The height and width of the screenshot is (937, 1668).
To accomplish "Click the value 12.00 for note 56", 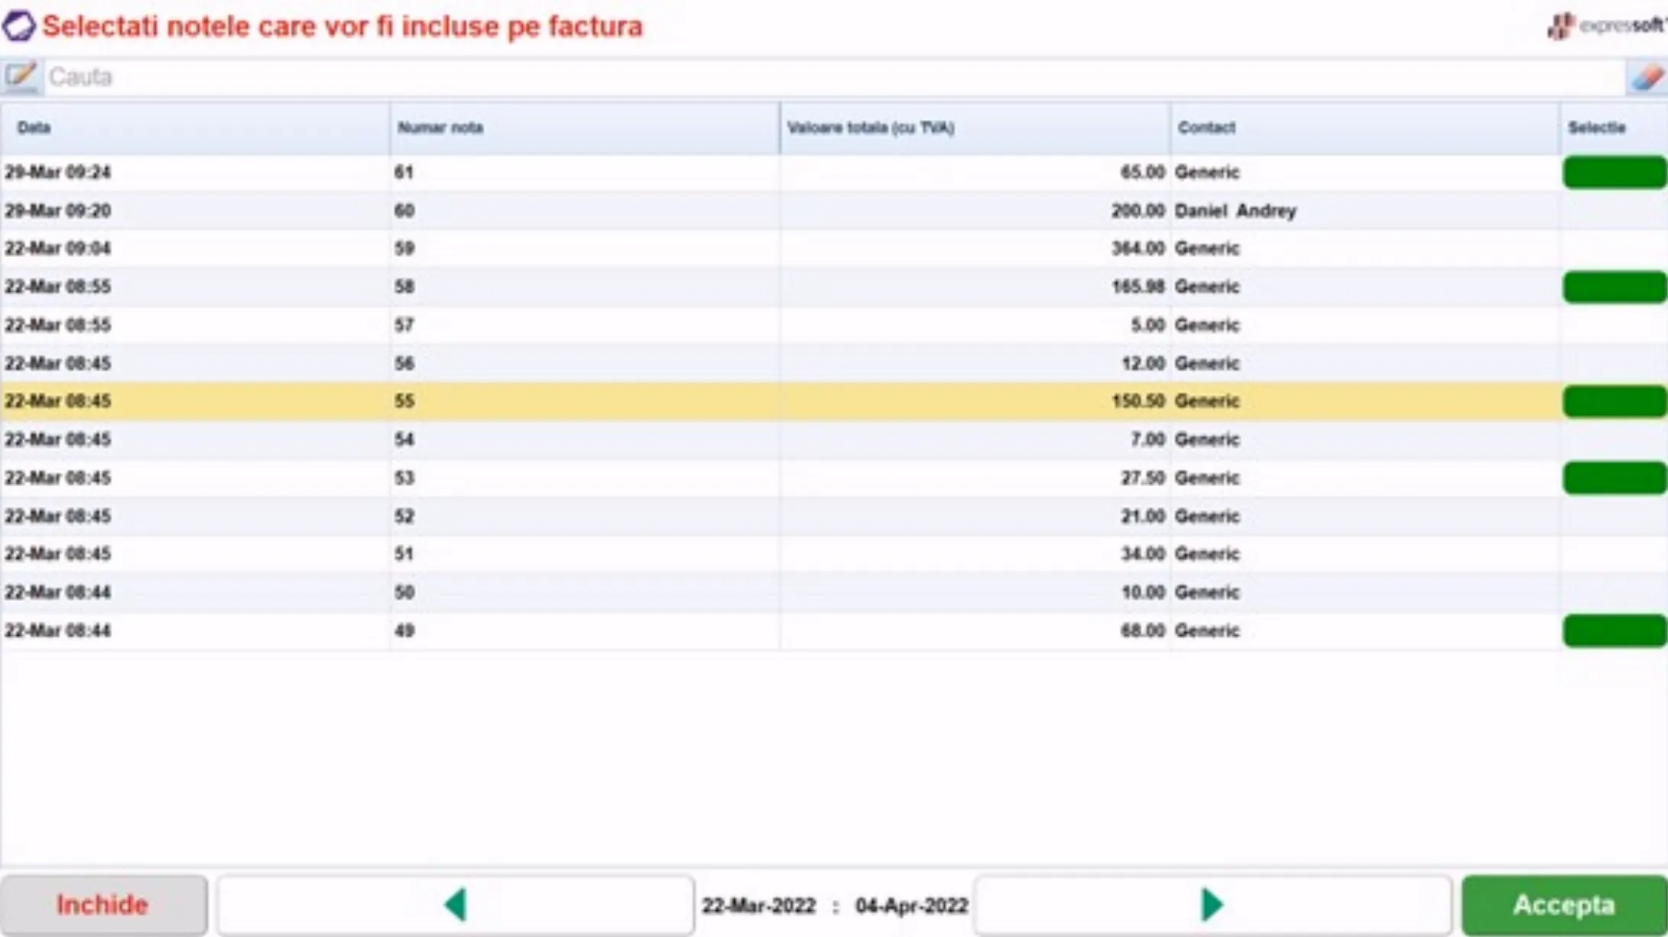I will click(x=1142, y=363).
